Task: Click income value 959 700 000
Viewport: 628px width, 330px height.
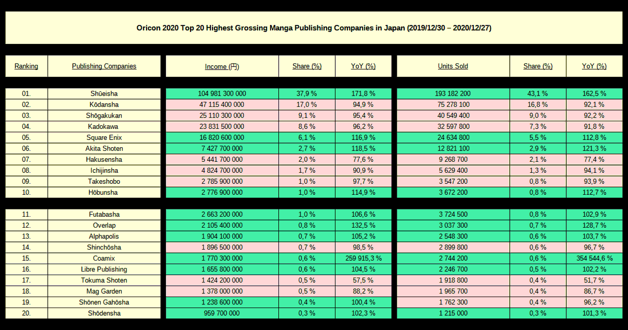Action: (x=222, y=313)
